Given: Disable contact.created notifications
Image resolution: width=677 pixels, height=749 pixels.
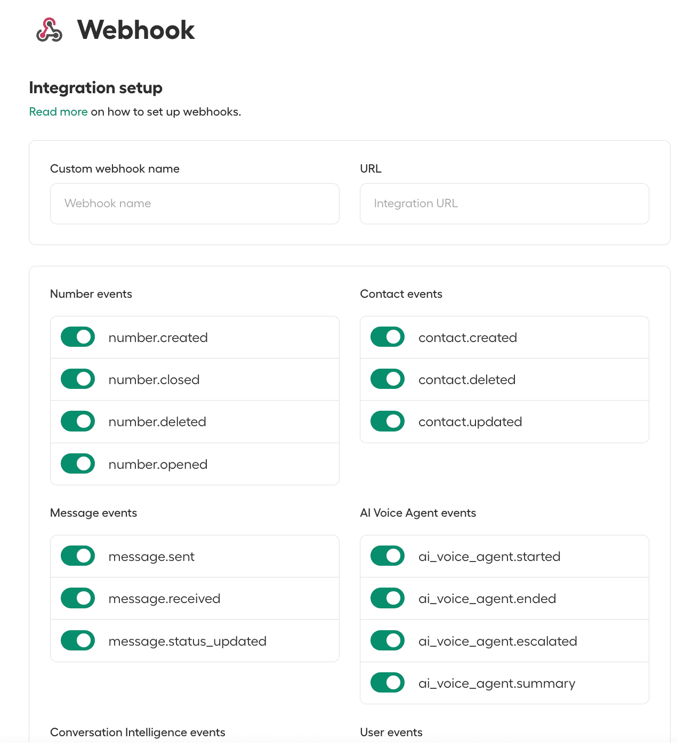Looking at the screenshot, I should pyautogui.click(x=387, y=337).
